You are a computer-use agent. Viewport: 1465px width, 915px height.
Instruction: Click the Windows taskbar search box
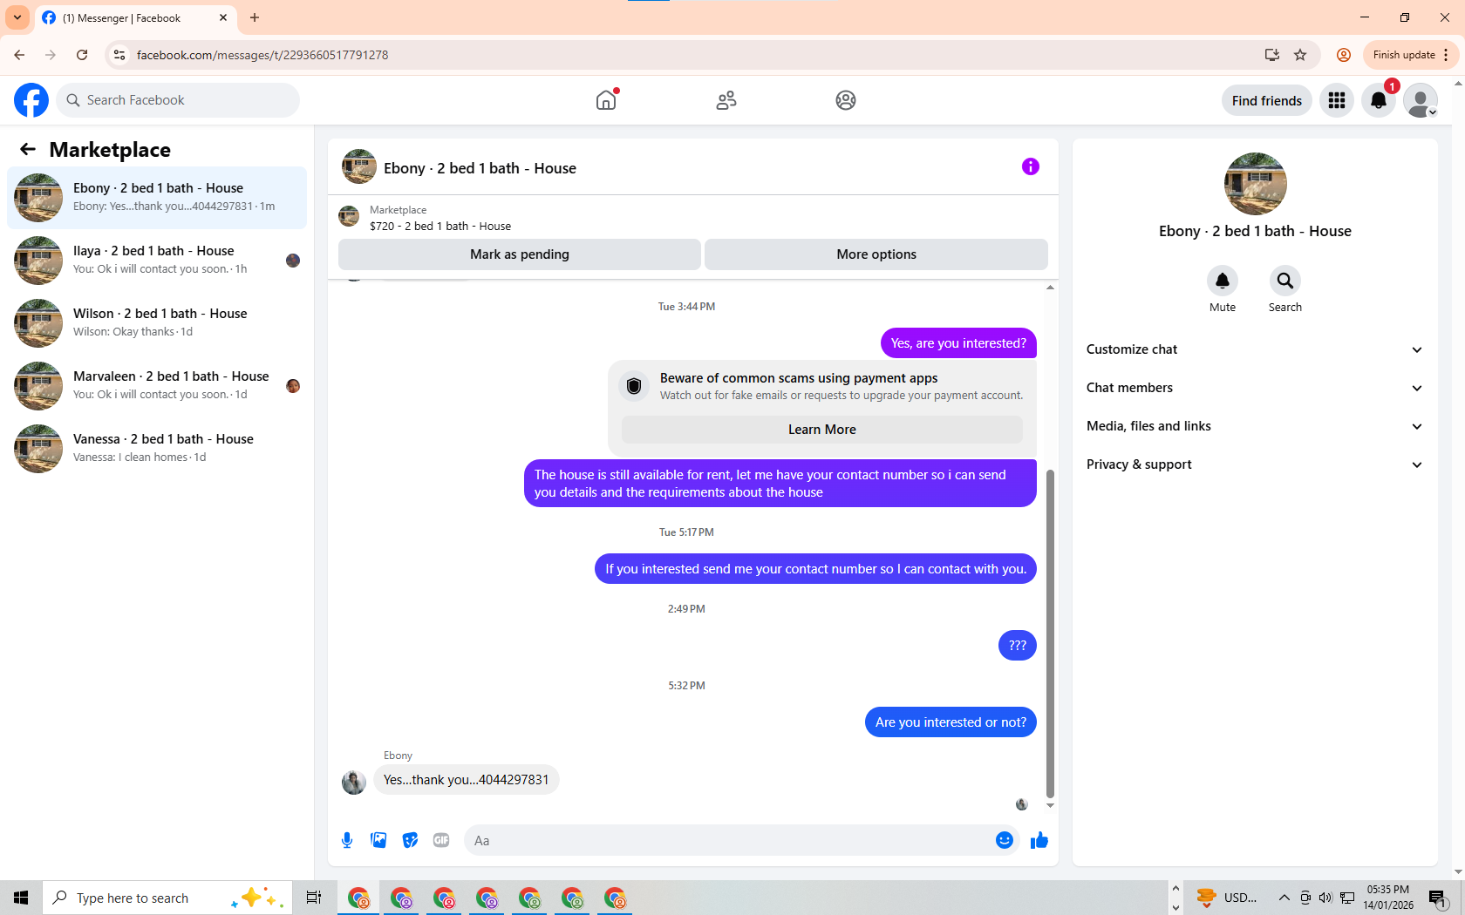pos(167,898)
